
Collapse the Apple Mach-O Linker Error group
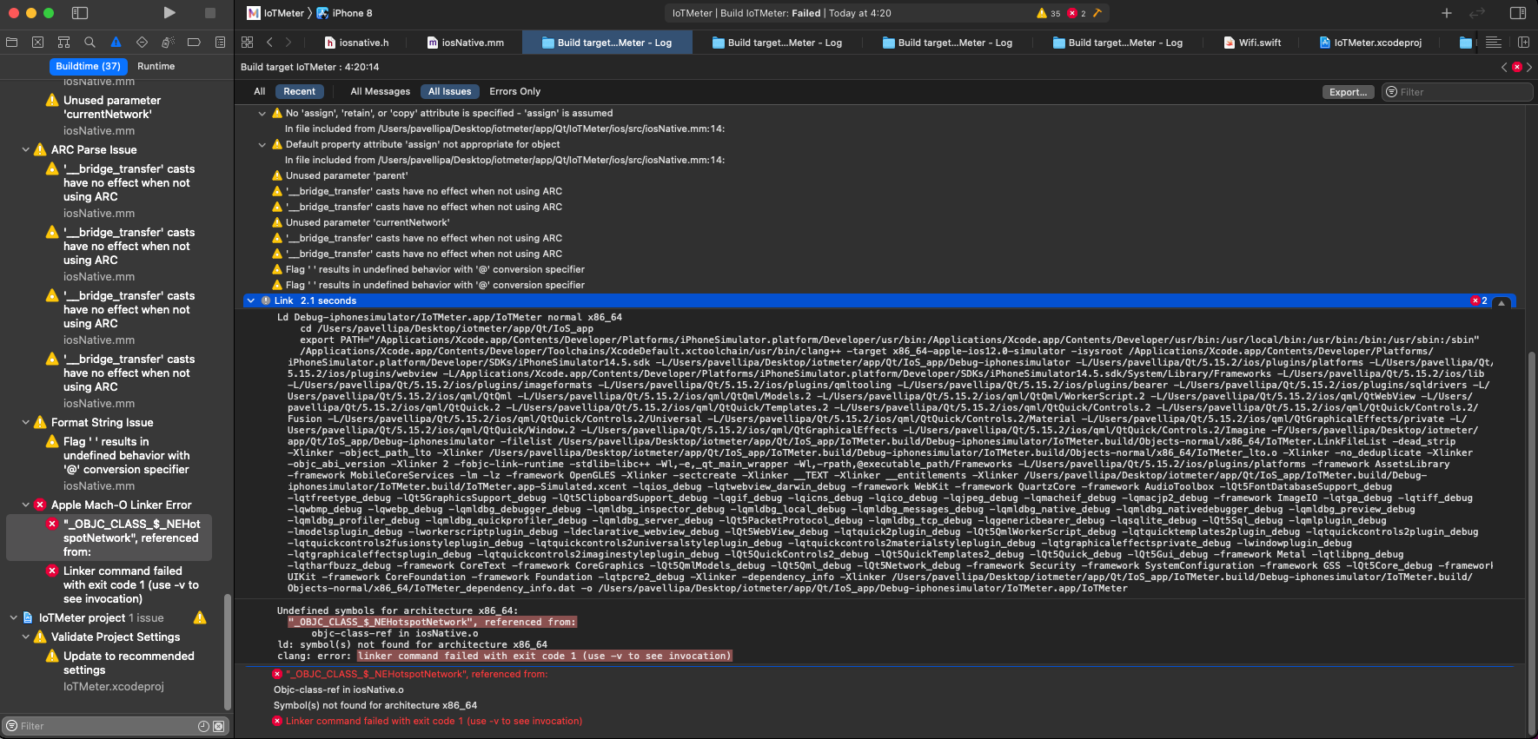26,505
